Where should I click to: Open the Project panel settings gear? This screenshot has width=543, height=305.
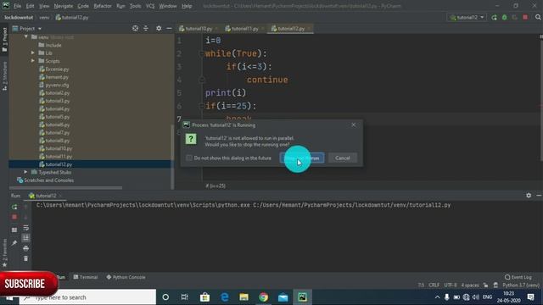click(159, 28)
